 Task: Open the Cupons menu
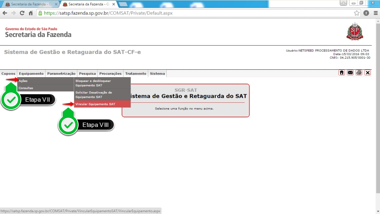pos(8,74)
